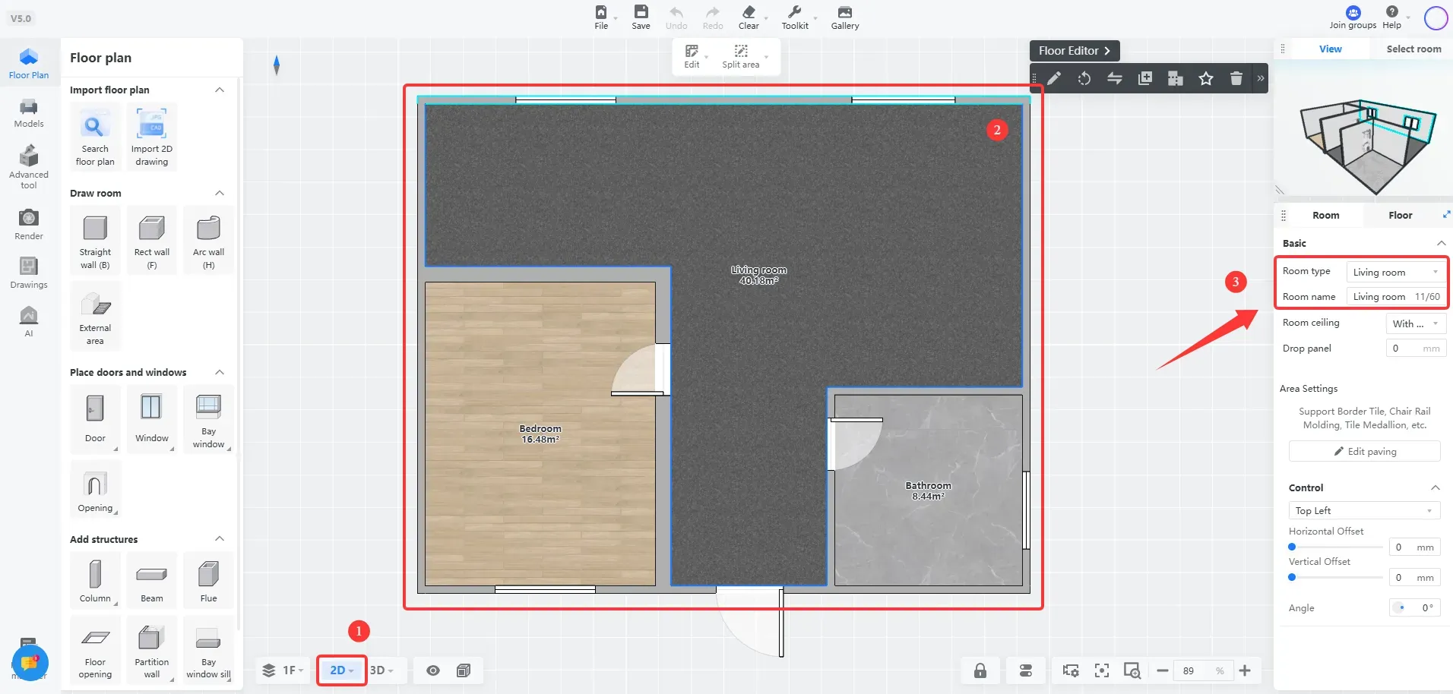1453x694 pixels.
Task: Open the Room type dropdown
Action: tap(1395, 272)
